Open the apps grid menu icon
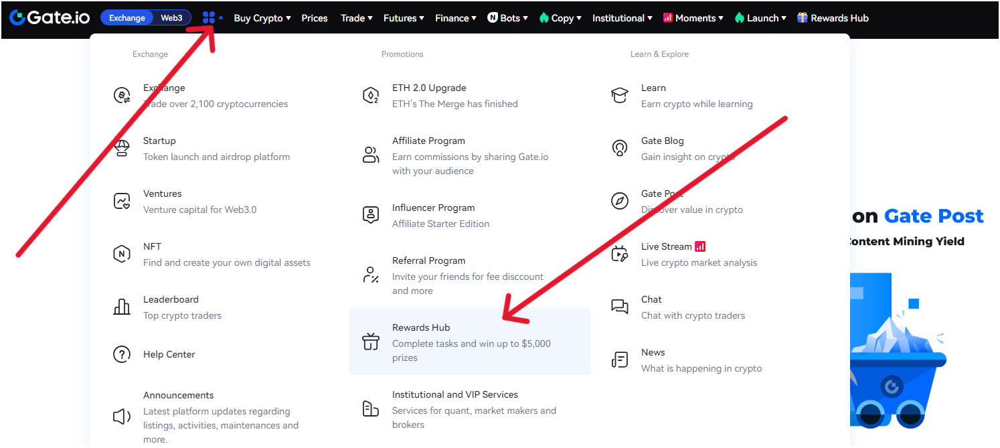 (x=210, y=17)
